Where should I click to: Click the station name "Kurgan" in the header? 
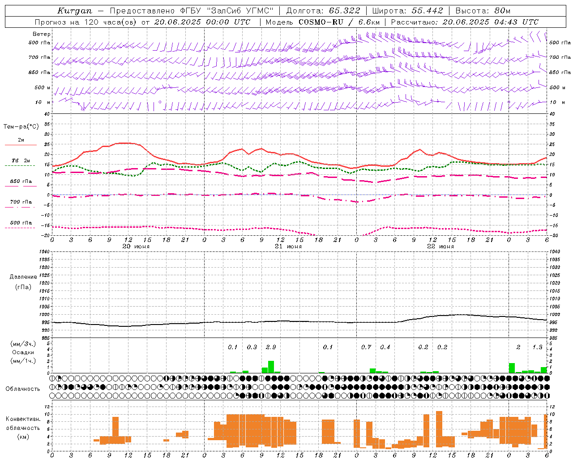pos(75,11)
